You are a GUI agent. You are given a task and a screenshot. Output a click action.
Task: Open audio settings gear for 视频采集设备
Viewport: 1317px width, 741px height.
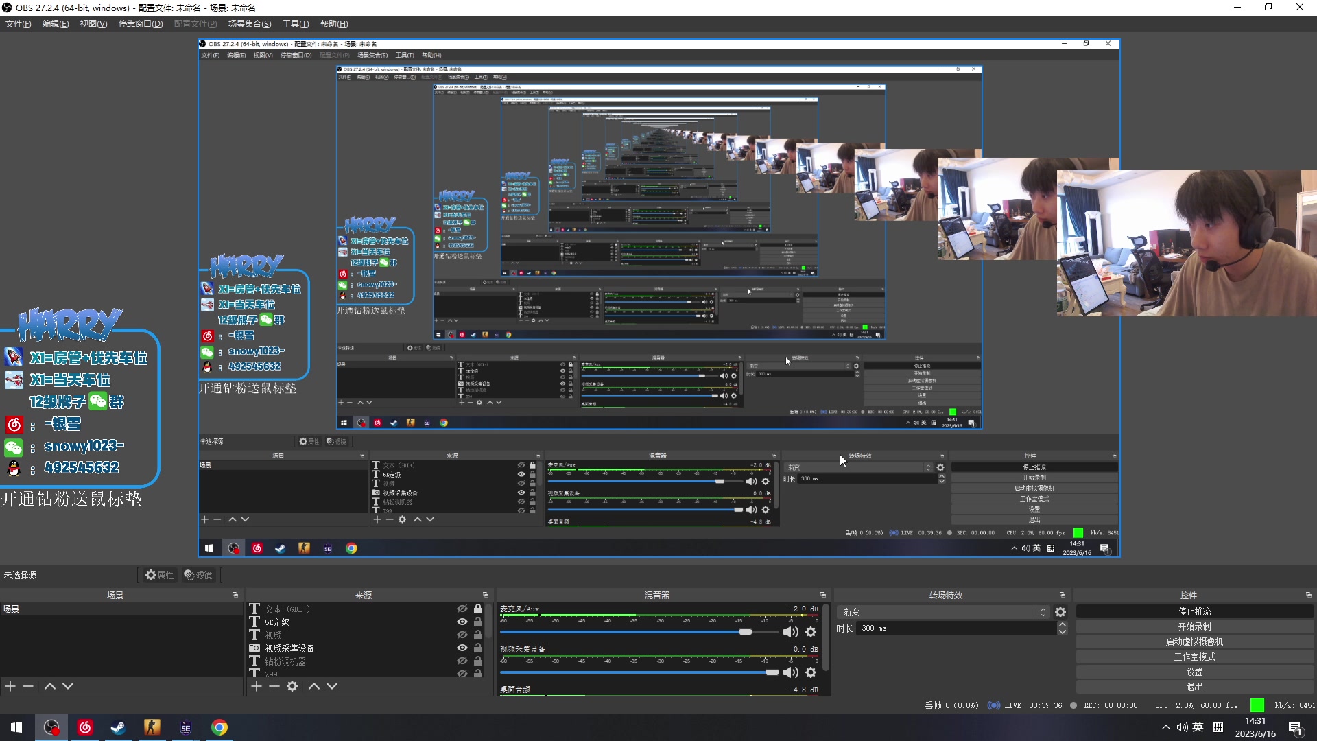point(811,672)
